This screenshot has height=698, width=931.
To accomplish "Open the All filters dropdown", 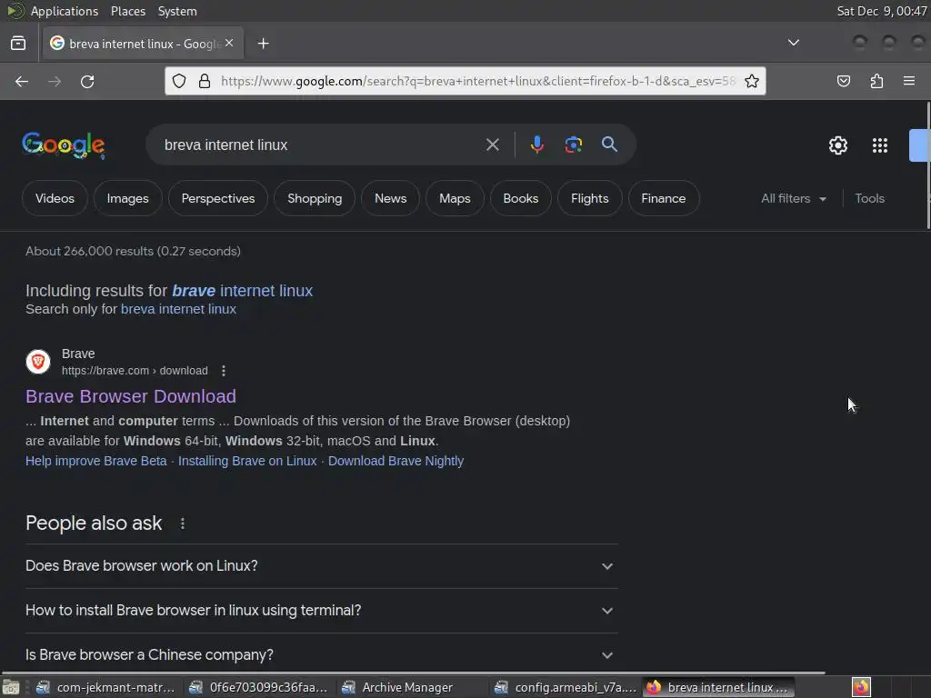I will click(794, 199).
